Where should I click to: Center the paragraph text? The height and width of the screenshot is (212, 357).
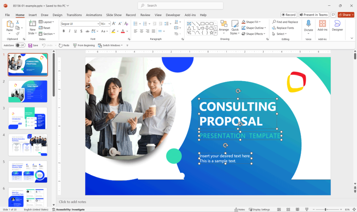pyautogui.click(x=142, y=31)
